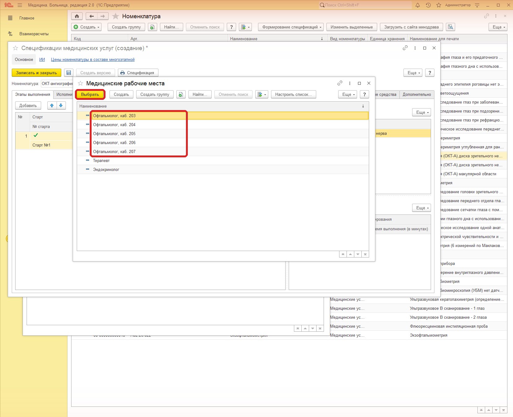The height and width of the screenshot is (417, 513).
Task: Switch to the Дополнительно tab
Action: (x=417, y=94)
